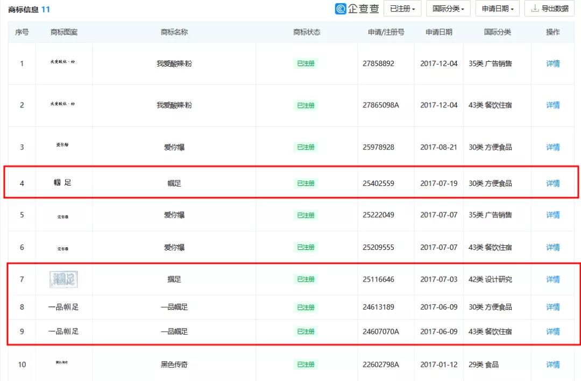
Task: Click the 申请日期 column header in table
Action: coord(439,32)
